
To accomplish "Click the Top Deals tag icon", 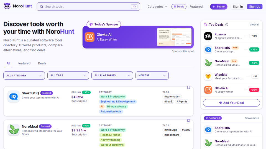I will coord(205,25).
